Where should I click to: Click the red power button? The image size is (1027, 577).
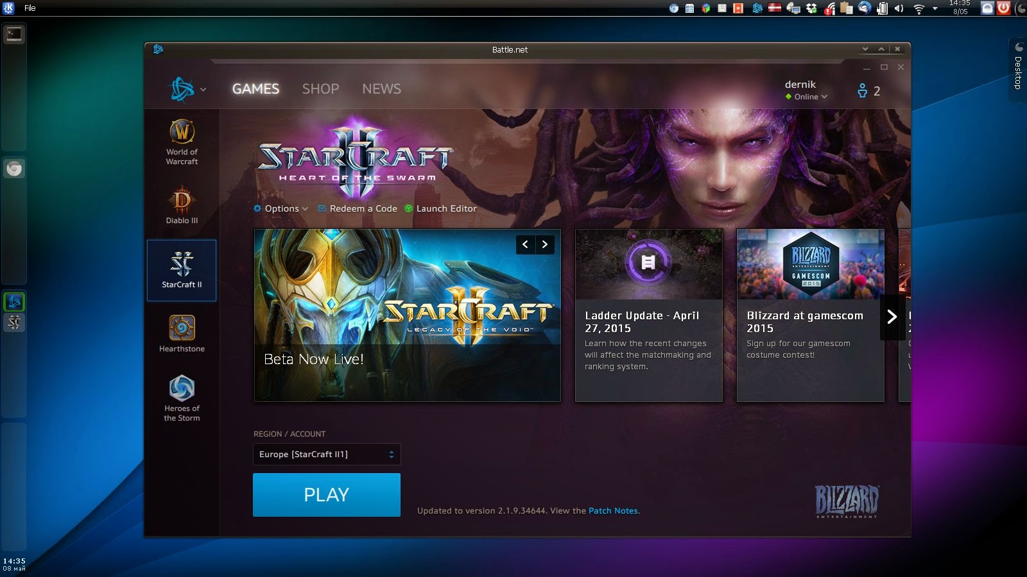coord(1003,8)
